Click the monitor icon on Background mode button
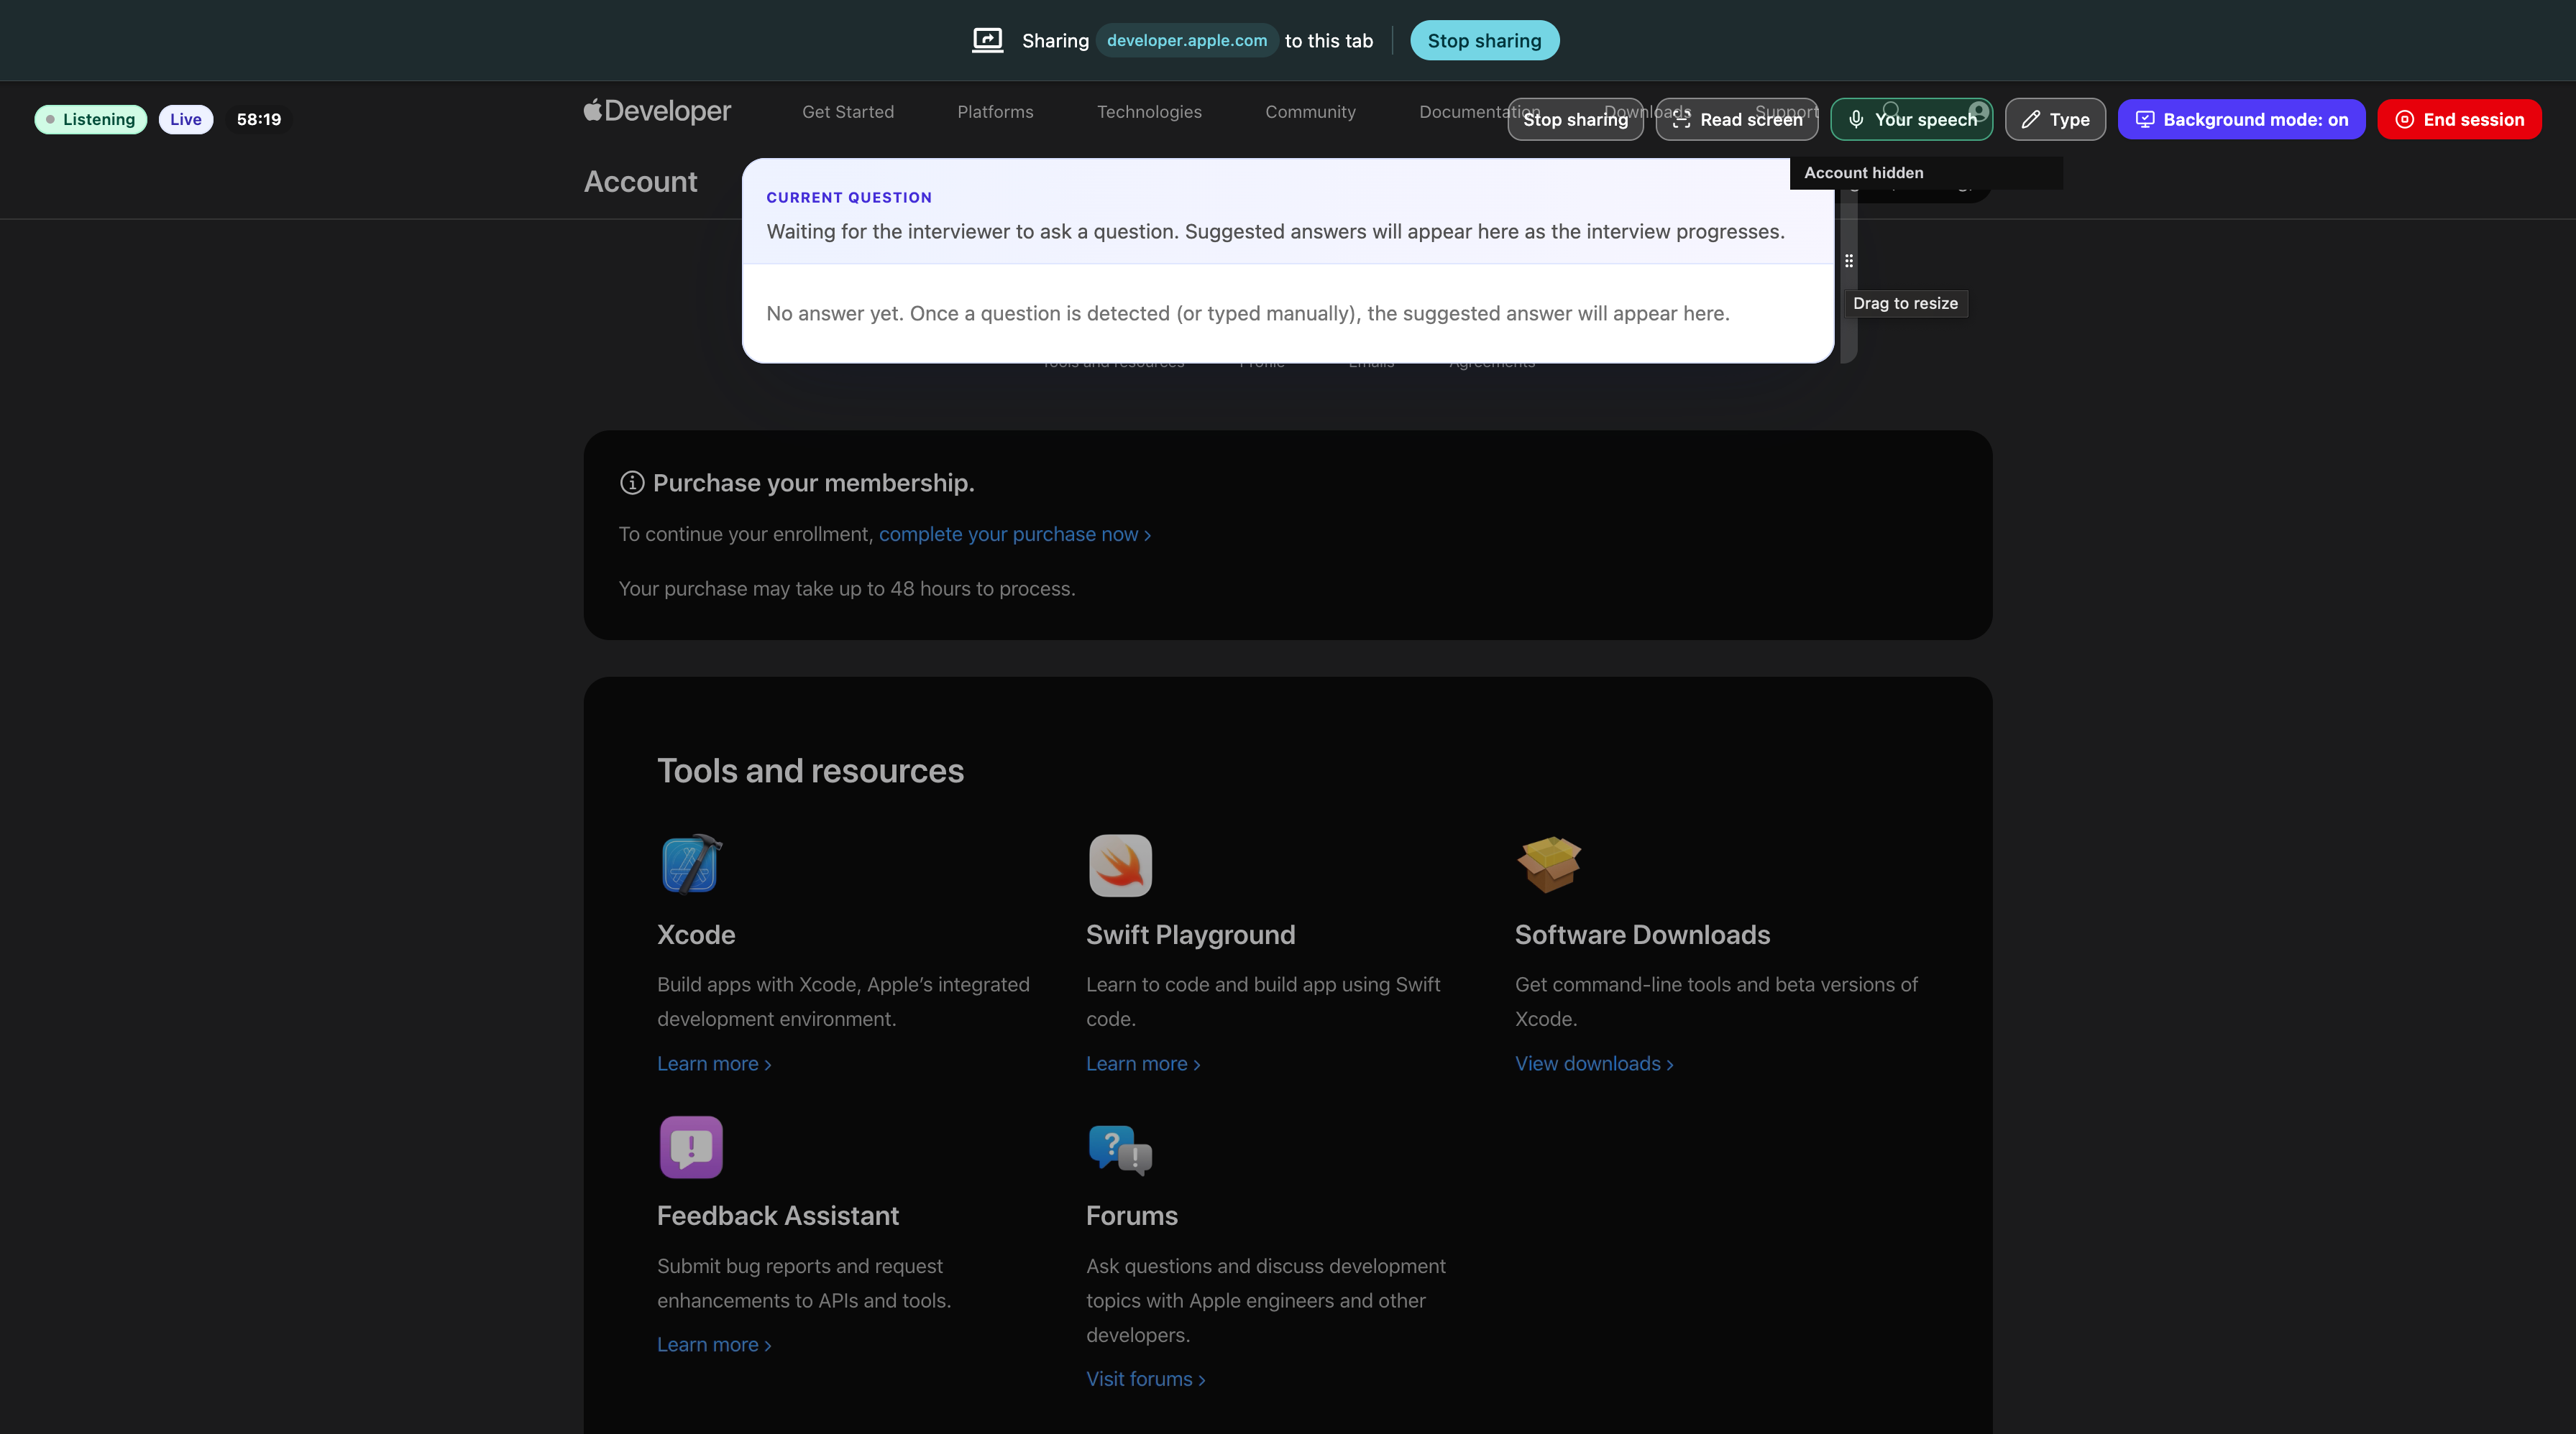2576x1434 pixels. [2144, 119]
